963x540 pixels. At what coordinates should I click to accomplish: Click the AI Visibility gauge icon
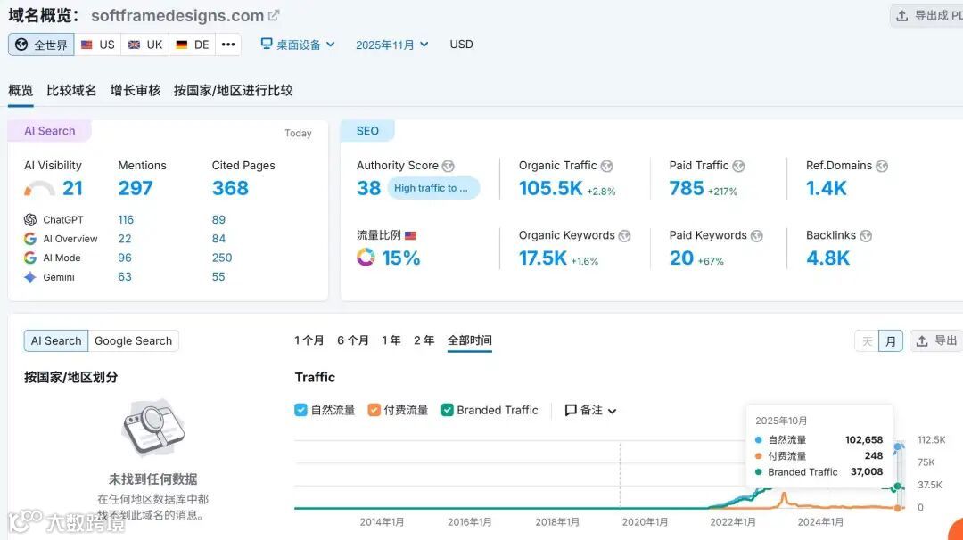(39, 188)
